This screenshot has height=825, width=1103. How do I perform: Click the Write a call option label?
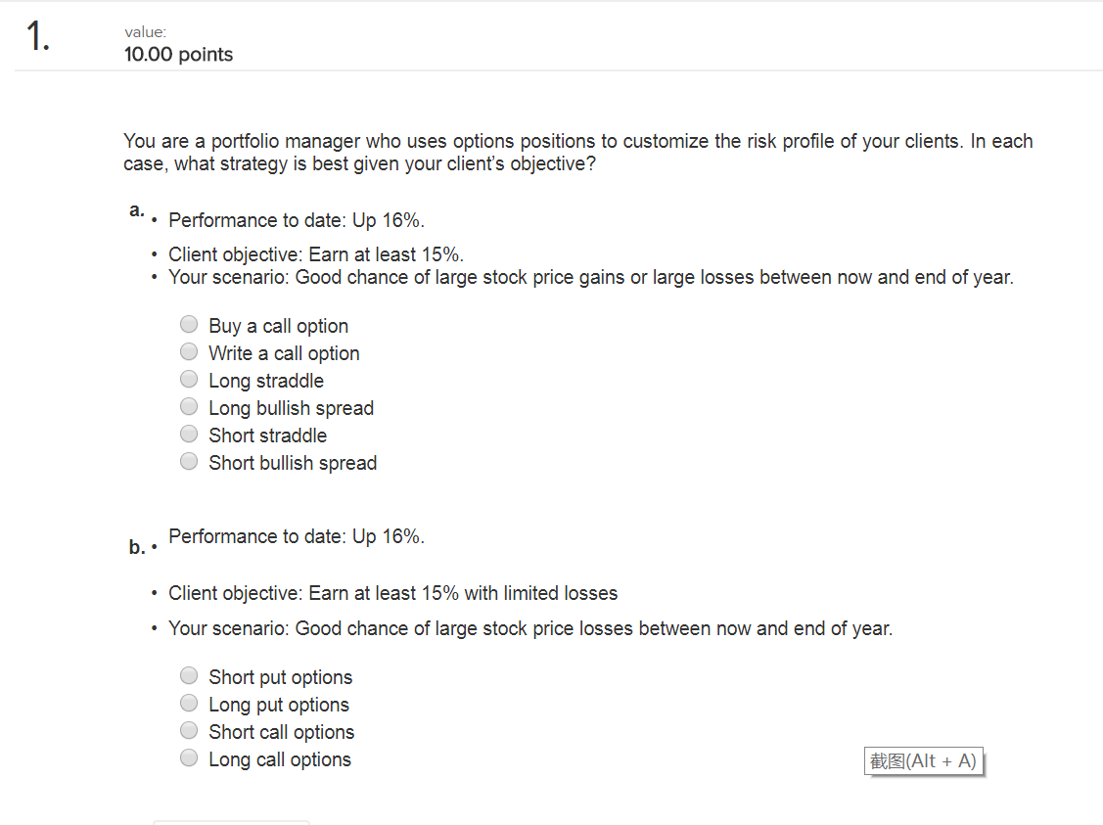pos(284,353)
